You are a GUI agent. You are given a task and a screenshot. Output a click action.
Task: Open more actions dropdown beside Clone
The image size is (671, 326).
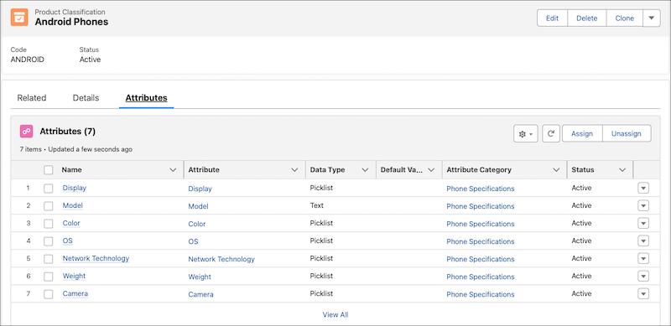pos(652,18)
